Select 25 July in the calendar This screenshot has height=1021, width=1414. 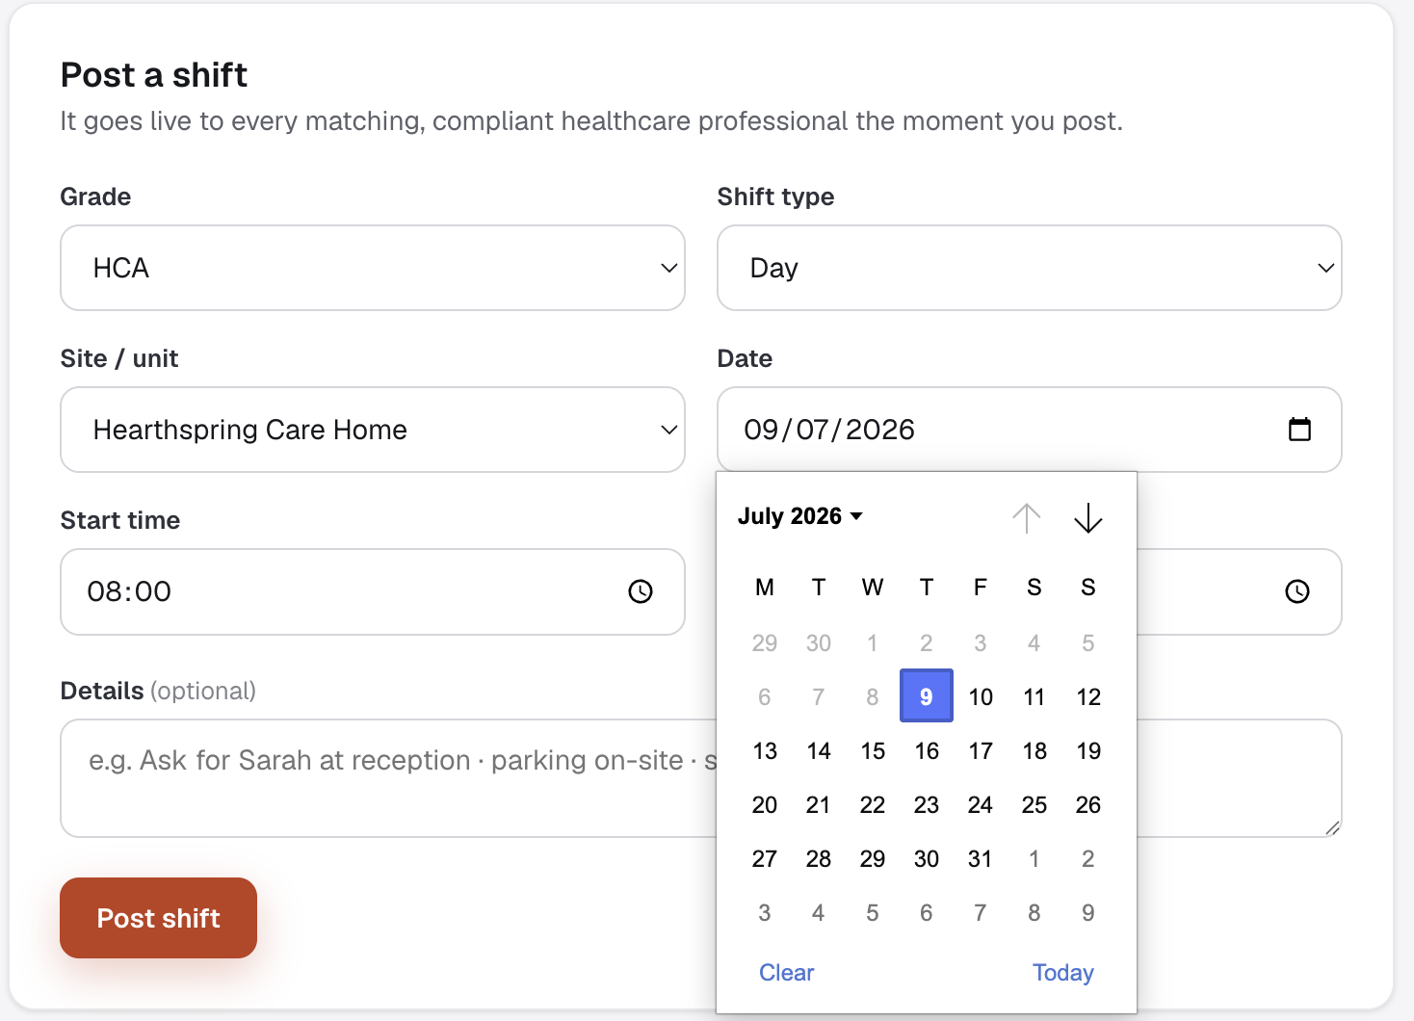(1034, 804)
